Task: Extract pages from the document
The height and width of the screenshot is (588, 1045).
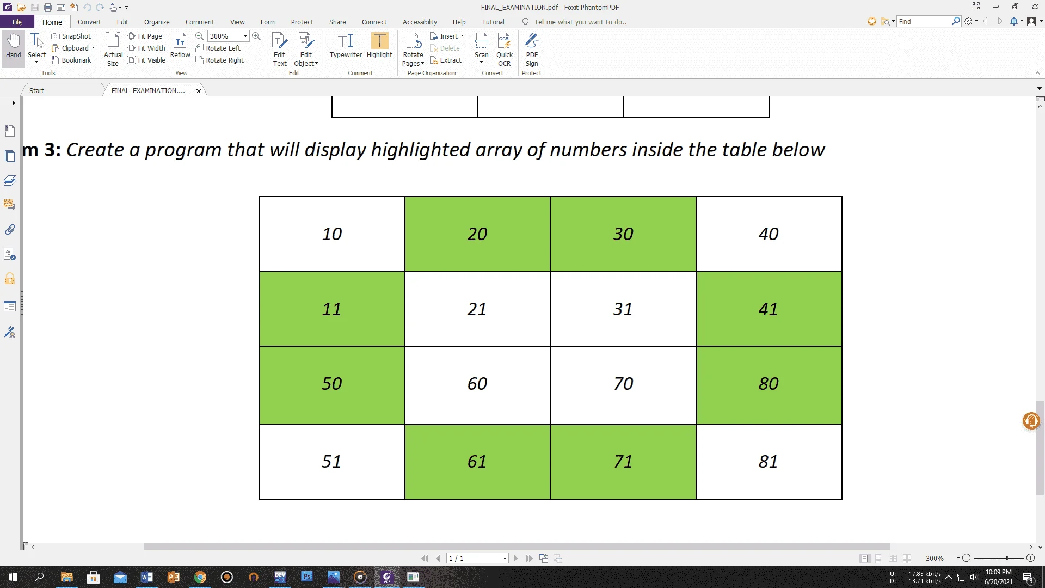Action: coord(446,60)
